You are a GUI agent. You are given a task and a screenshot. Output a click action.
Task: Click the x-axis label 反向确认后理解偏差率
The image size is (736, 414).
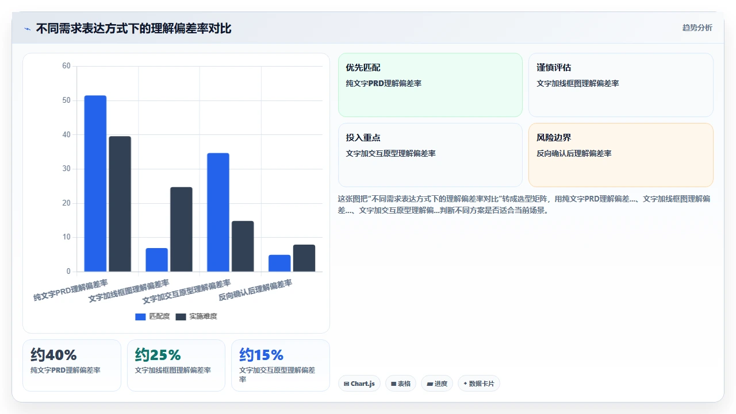255,291
